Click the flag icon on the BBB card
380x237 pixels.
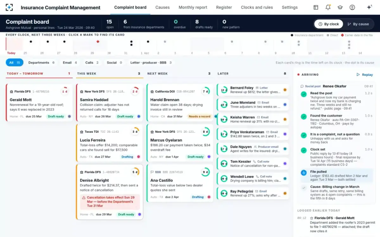(x=152, y=172)
